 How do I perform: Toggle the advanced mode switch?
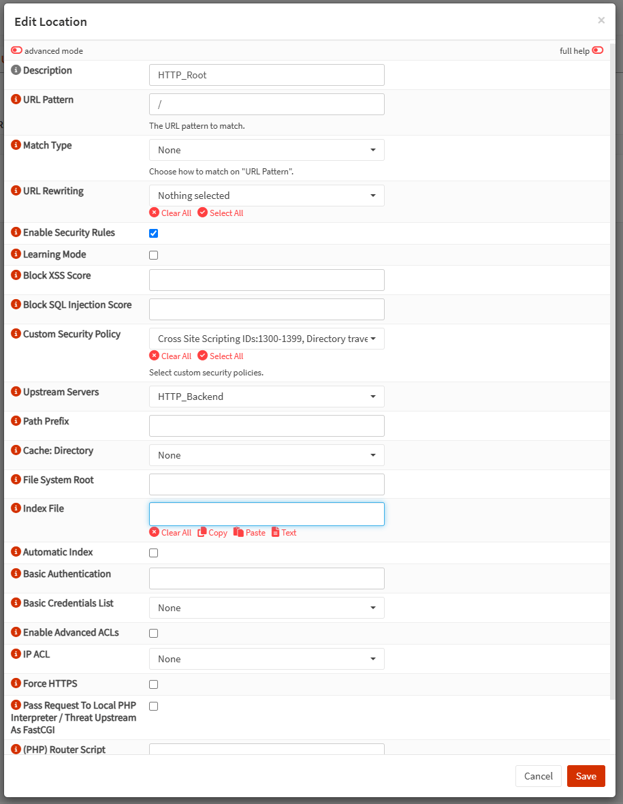point(16,50)
